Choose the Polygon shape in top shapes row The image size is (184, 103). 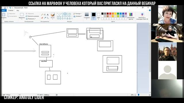[70, 14]
